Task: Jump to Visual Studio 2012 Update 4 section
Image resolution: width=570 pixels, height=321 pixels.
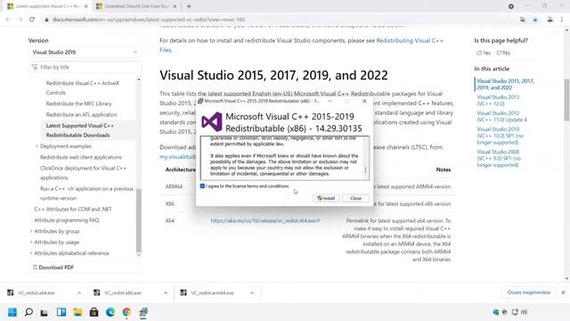Action: [x=501, y=117]
